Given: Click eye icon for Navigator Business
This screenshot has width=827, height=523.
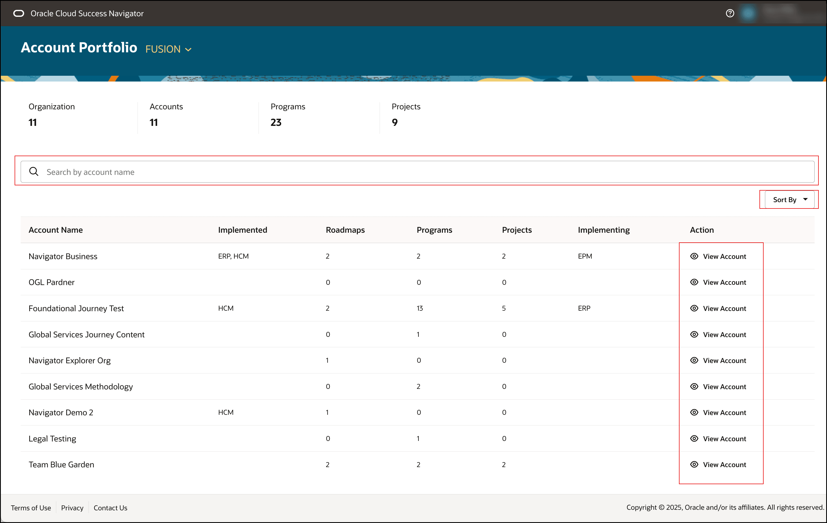Looking at the screenshot, I should [694, 256].
